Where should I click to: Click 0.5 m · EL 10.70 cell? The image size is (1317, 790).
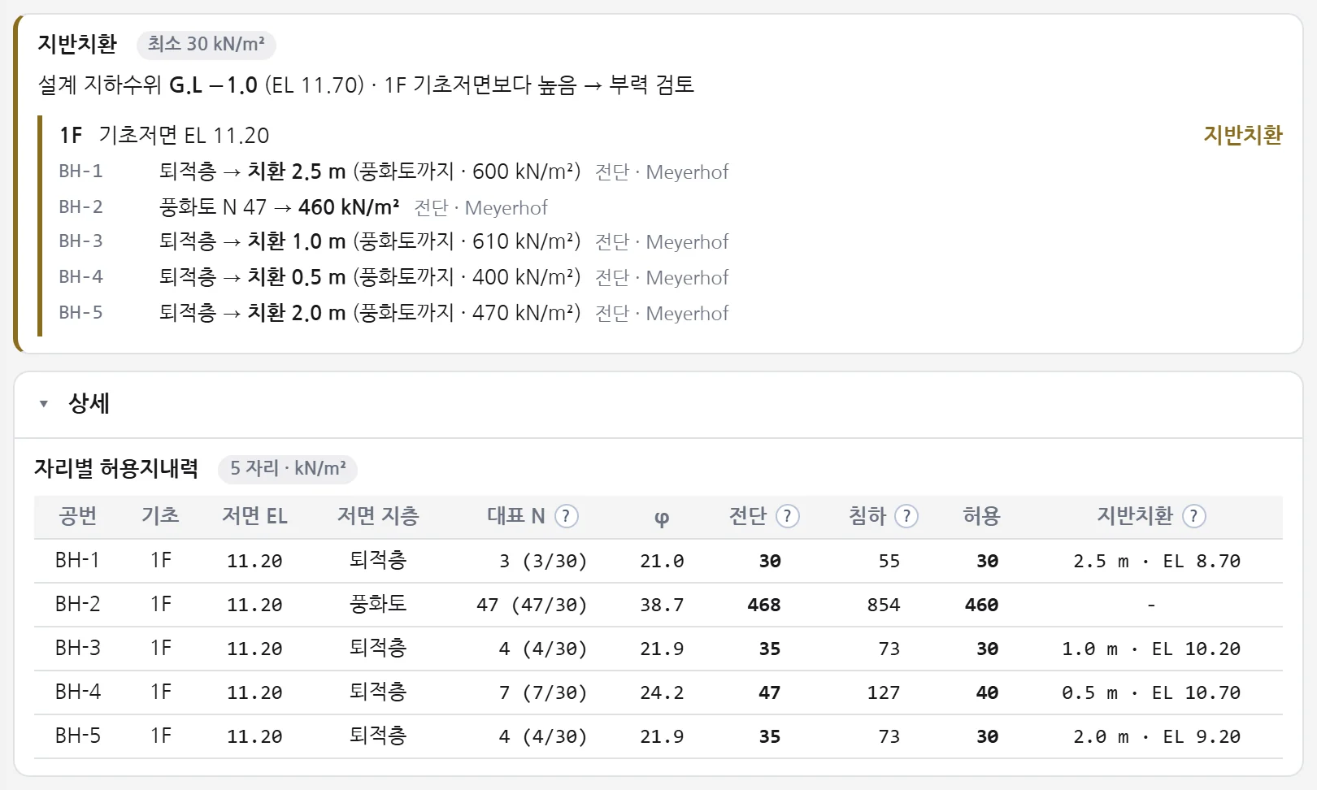click(x=1151, y=692)
